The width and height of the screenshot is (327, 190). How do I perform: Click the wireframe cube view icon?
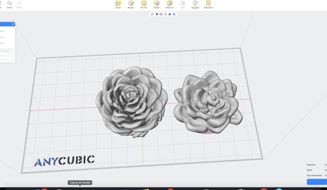161,14
